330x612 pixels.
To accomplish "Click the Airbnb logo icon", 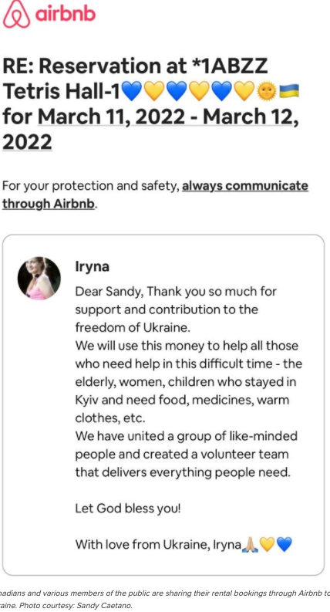I will click(16, 15).
